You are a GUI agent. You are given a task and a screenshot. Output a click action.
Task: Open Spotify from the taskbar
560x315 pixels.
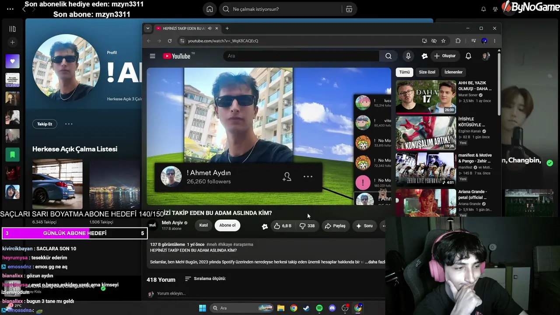tap(319, 308)
